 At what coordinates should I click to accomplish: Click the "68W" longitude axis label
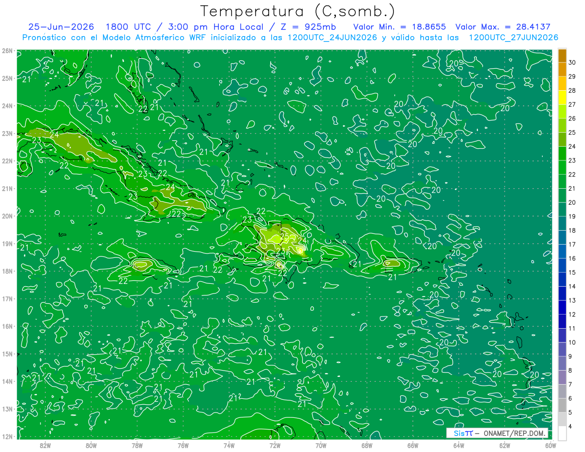click(367, 446)
